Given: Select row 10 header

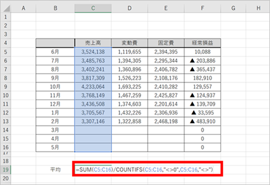Looking at the screenshot, I should 6,96.
